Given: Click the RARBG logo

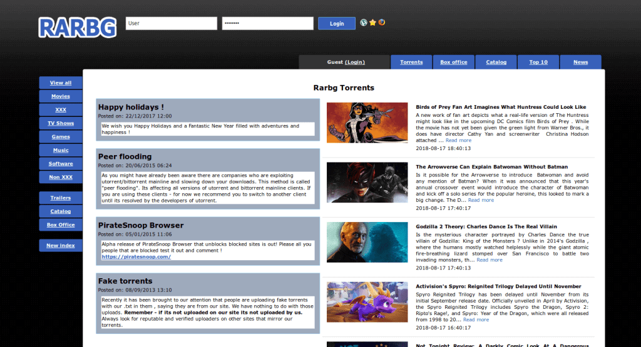Looking at the screenshot, I should pyautogui.click(x=78, y=26).
